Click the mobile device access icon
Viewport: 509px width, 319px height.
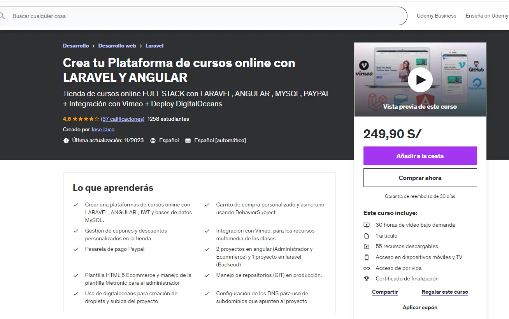[366, 257]
